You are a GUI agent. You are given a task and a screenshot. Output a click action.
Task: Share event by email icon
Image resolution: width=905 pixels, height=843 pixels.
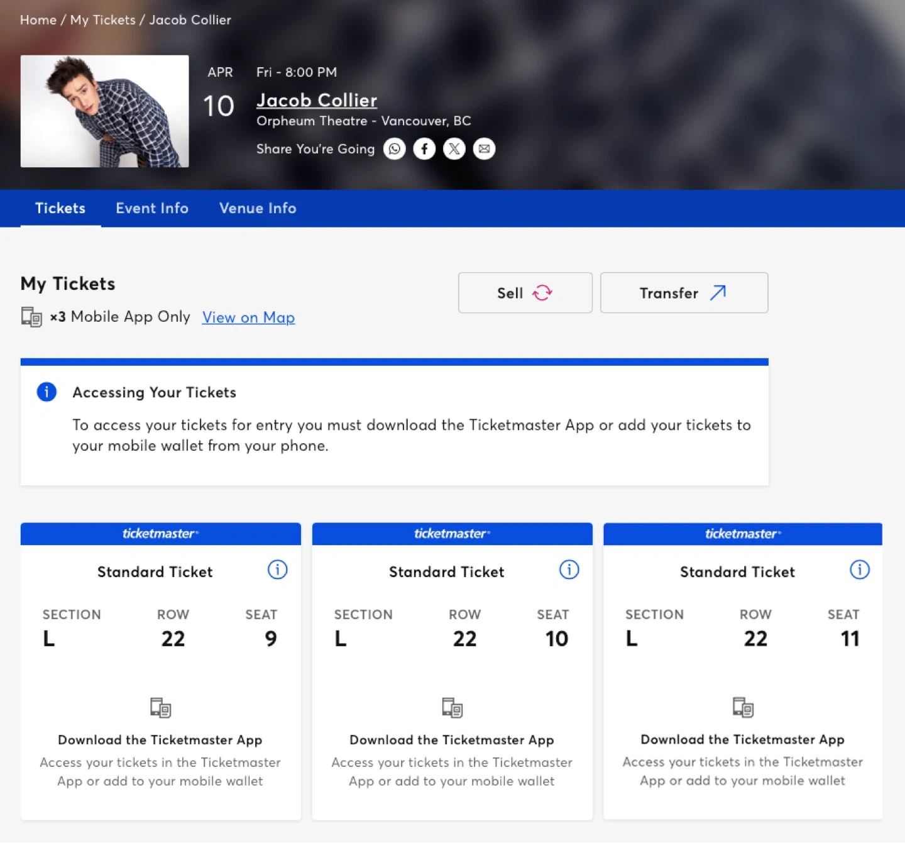(x=484, y=149)
